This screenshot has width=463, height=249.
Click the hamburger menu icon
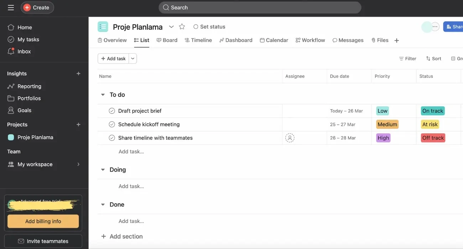click(10, 7)
